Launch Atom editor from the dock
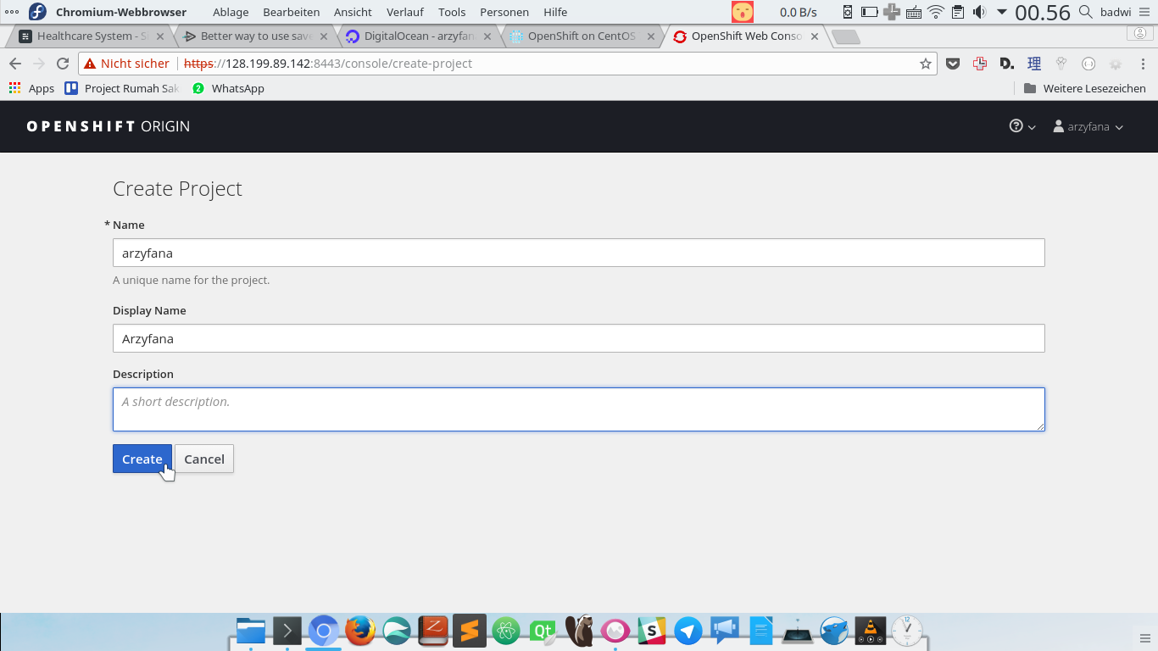This screenshot has width=1158, height=651. pos(506,631)
